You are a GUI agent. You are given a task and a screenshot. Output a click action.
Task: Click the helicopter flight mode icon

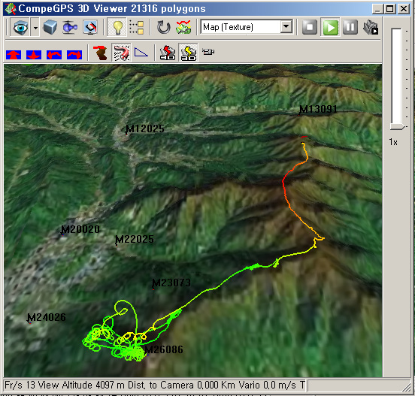coord(70,27)
